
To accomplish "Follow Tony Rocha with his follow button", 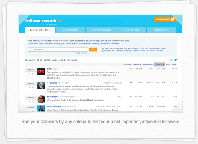I will pos(31,97).
